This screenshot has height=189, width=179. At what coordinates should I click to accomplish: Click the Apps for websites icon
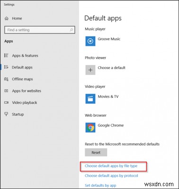coord(6,91)
